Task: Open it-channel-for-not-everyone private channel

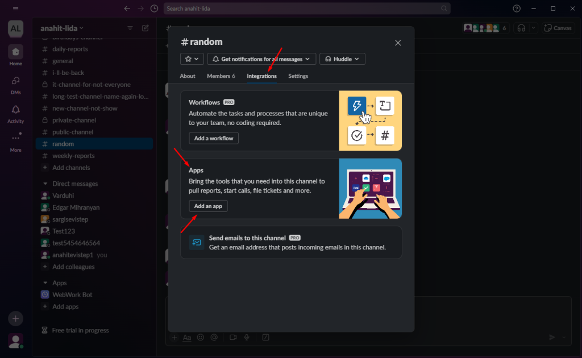Action: point(94,85)
